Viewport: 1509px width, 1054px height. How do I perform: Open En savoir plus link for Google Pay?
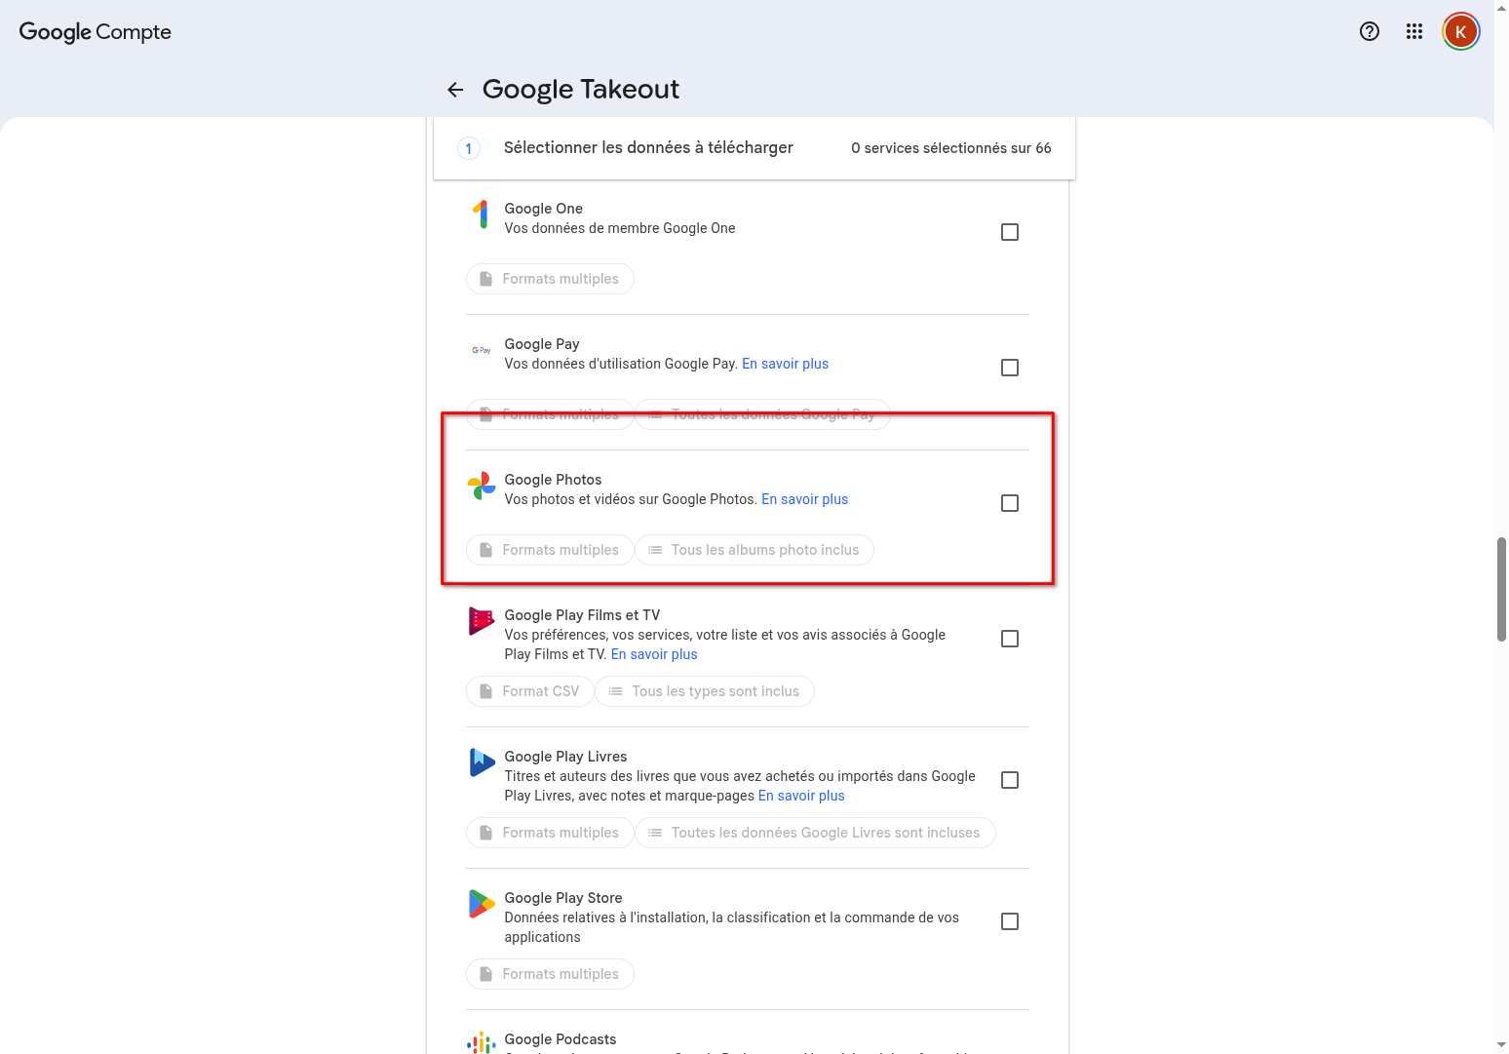point(785,364)
